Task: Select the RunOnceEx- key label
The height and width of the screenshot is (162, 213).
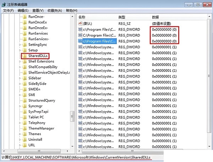Action: click(x=38, y=28)
